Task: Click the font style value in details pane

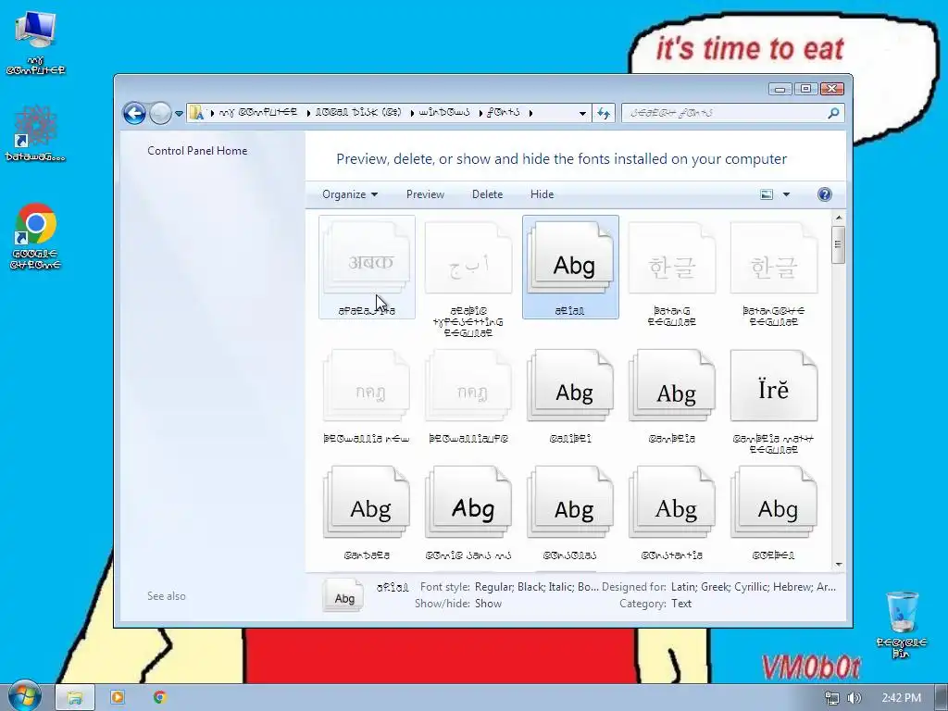Action: pos(536,586)
